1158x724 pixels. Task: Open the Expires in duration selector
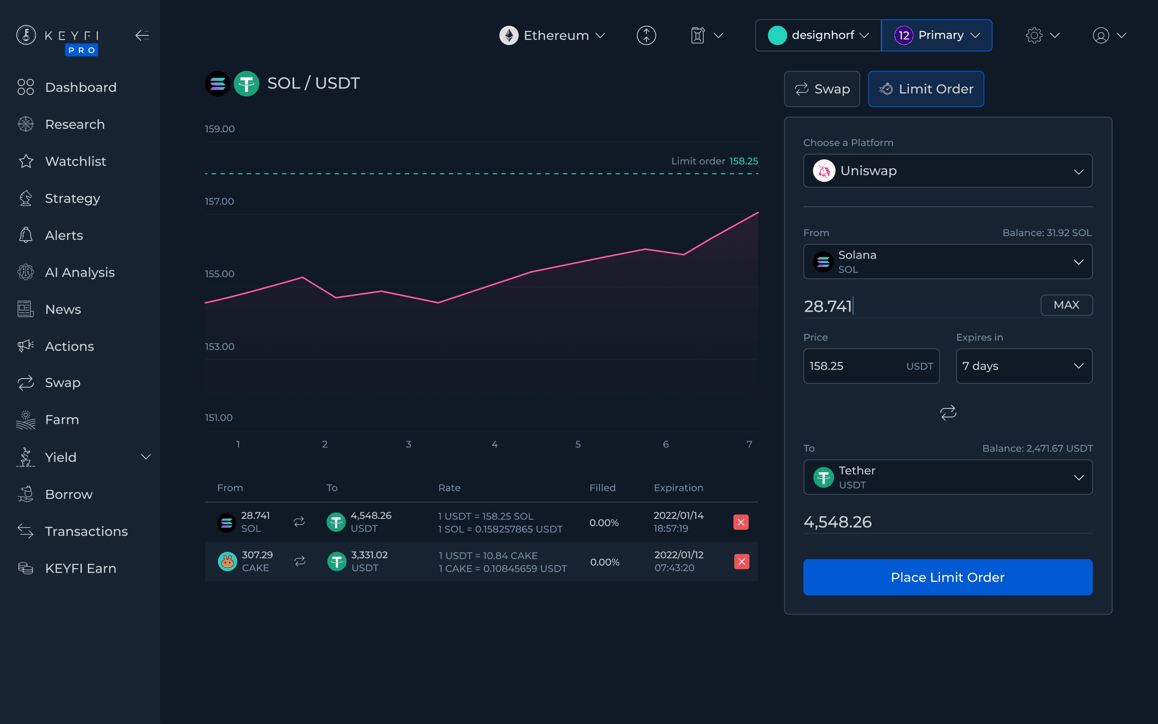(1024, 365)
